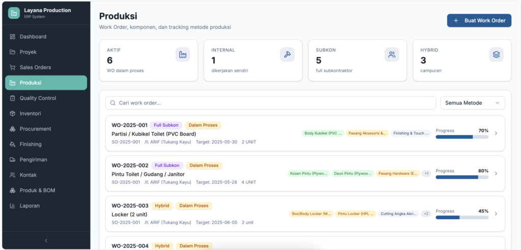Click the Daun Pintu (Plywoo... tag

(x=353, y=173)
